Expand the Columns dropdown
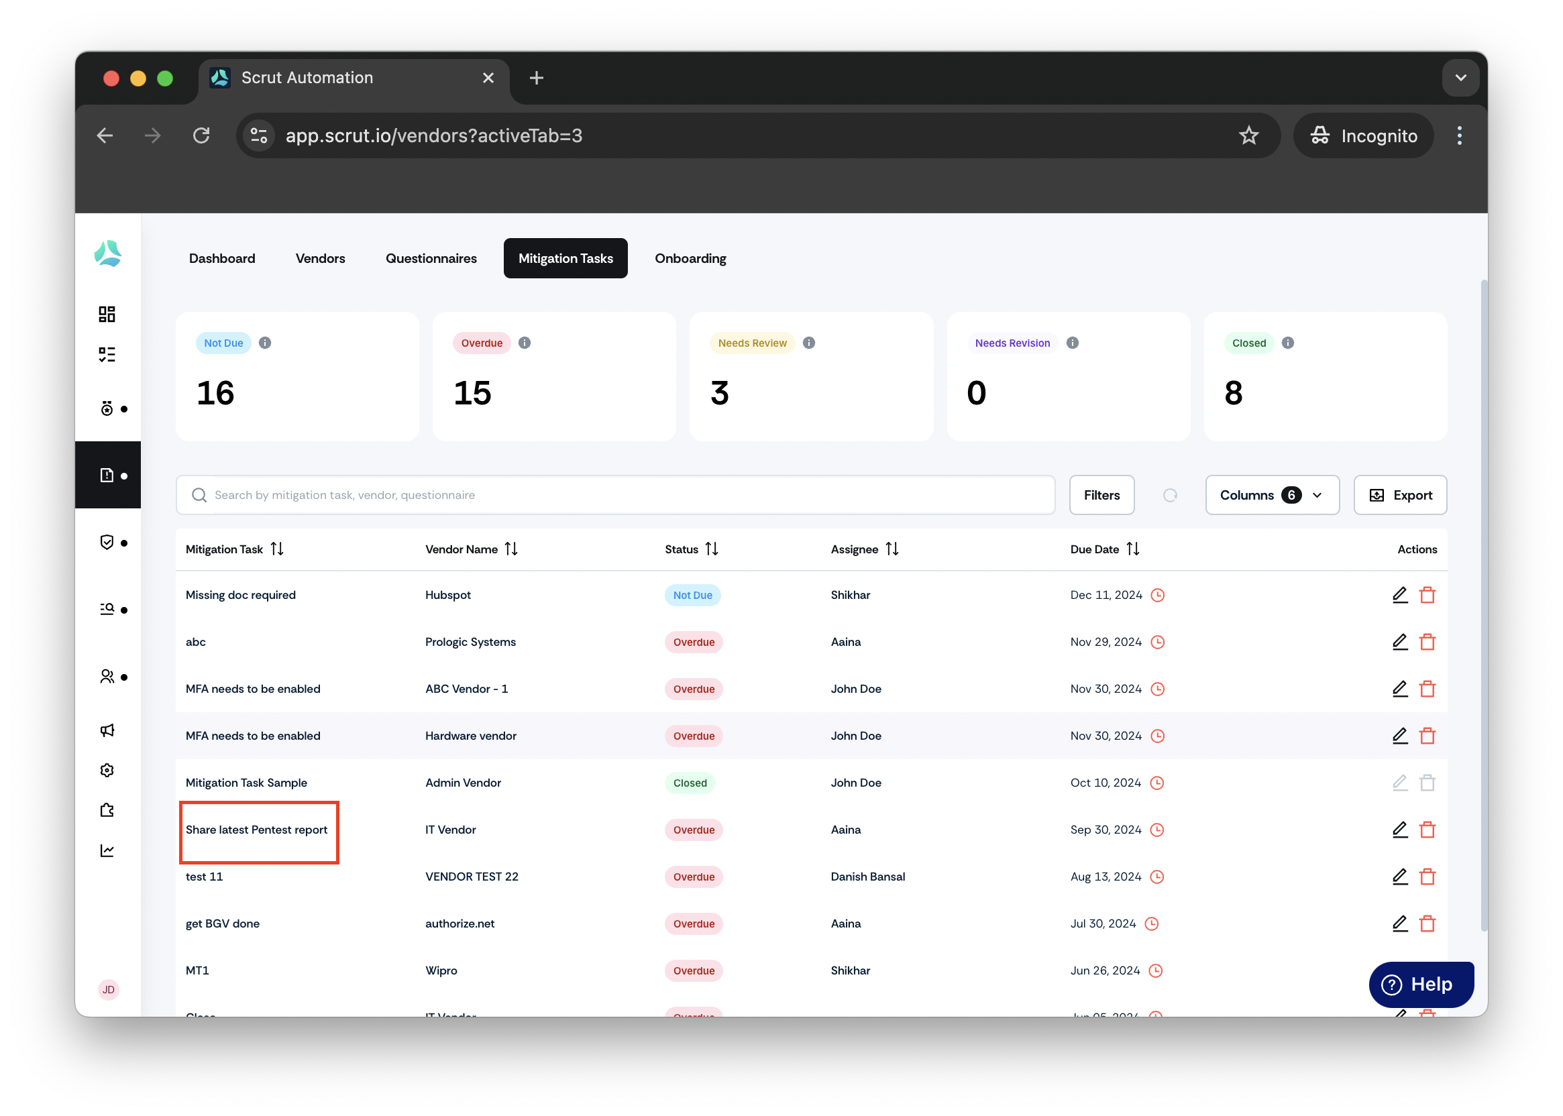The width and height of the screenshot is (1563, 1116). click(1273, 496)
